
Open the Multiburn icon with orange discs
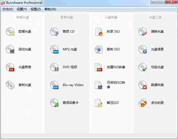143,103
